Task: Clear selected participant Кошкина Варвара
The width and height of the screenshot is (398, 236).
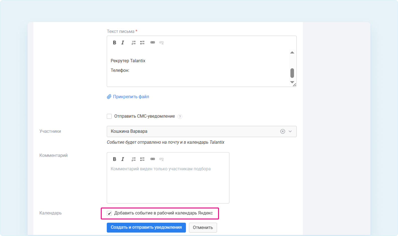Action: coord(282,131)
